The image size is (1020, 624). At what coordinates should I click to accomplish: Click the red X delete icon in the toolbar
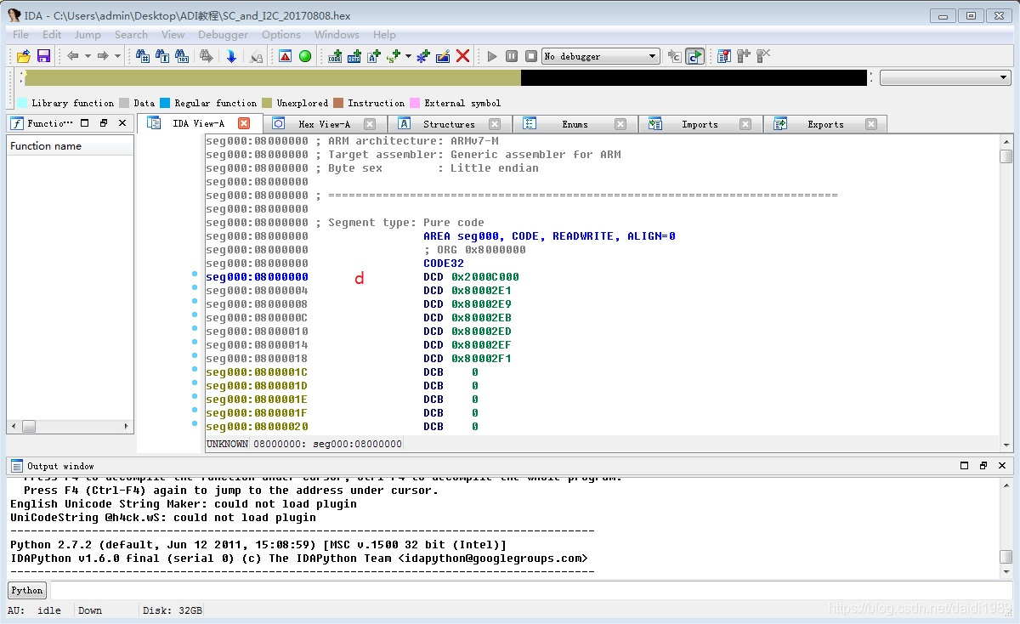462,56
